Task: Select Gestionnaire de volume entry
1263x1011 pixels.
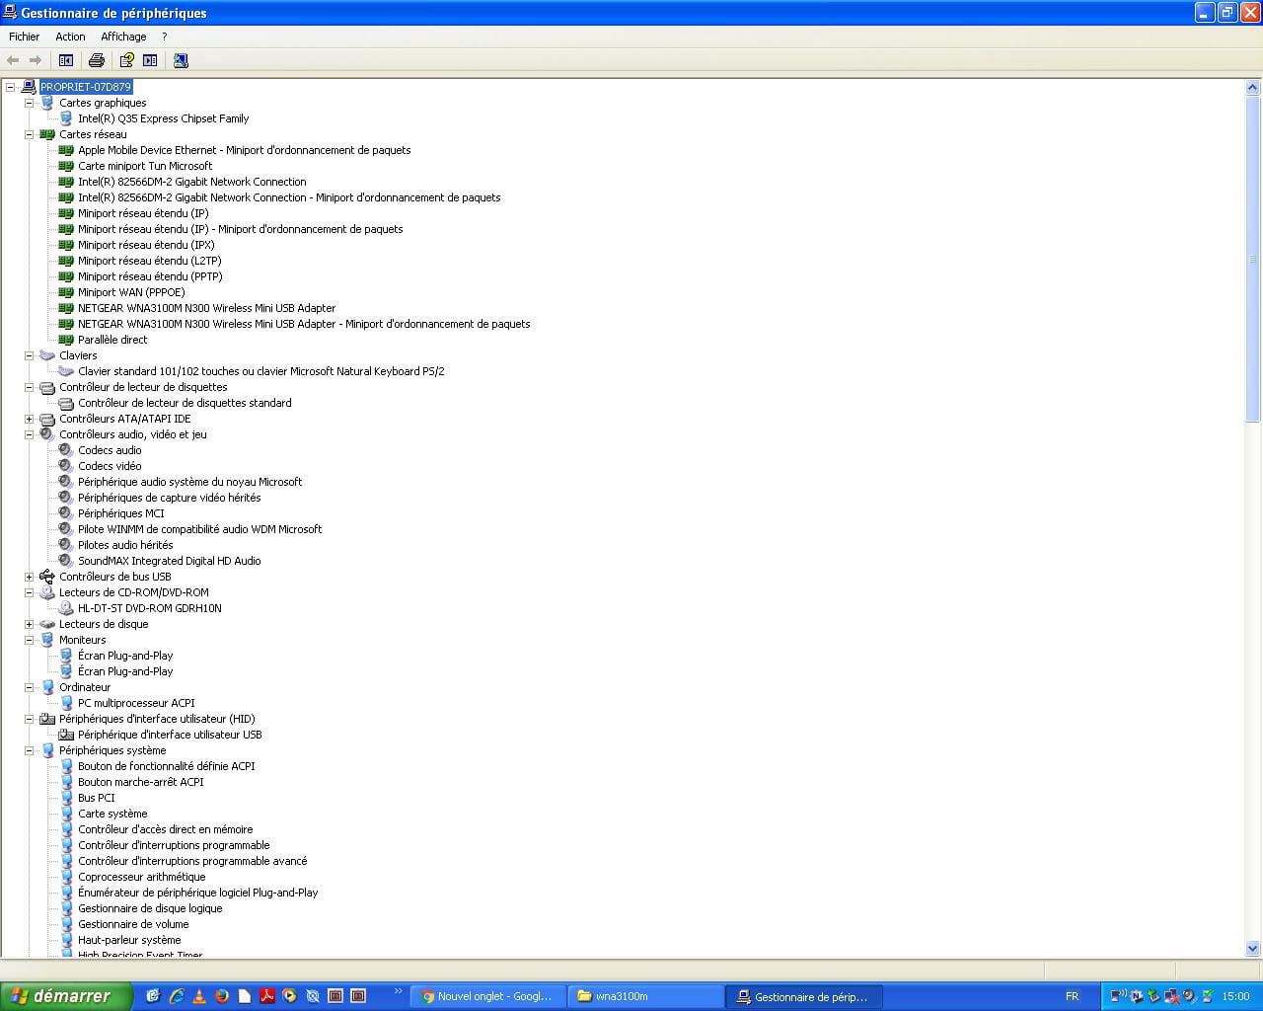Action: pyautogui.click(x=133, y=924)
